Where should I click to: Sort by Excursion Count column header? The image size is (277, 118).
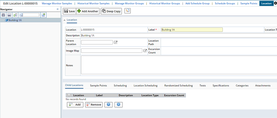[174, 95]
